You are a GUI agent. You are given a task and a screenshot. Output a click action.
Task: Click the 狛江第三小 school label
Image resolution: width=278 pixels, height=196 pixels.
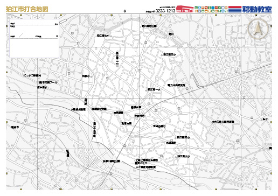coord(183,137)
